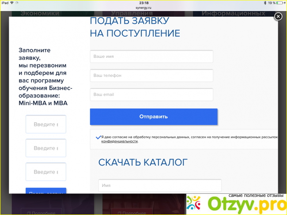
Task: Click the Otzyv.pro logo icon
Action: [196, 204]
